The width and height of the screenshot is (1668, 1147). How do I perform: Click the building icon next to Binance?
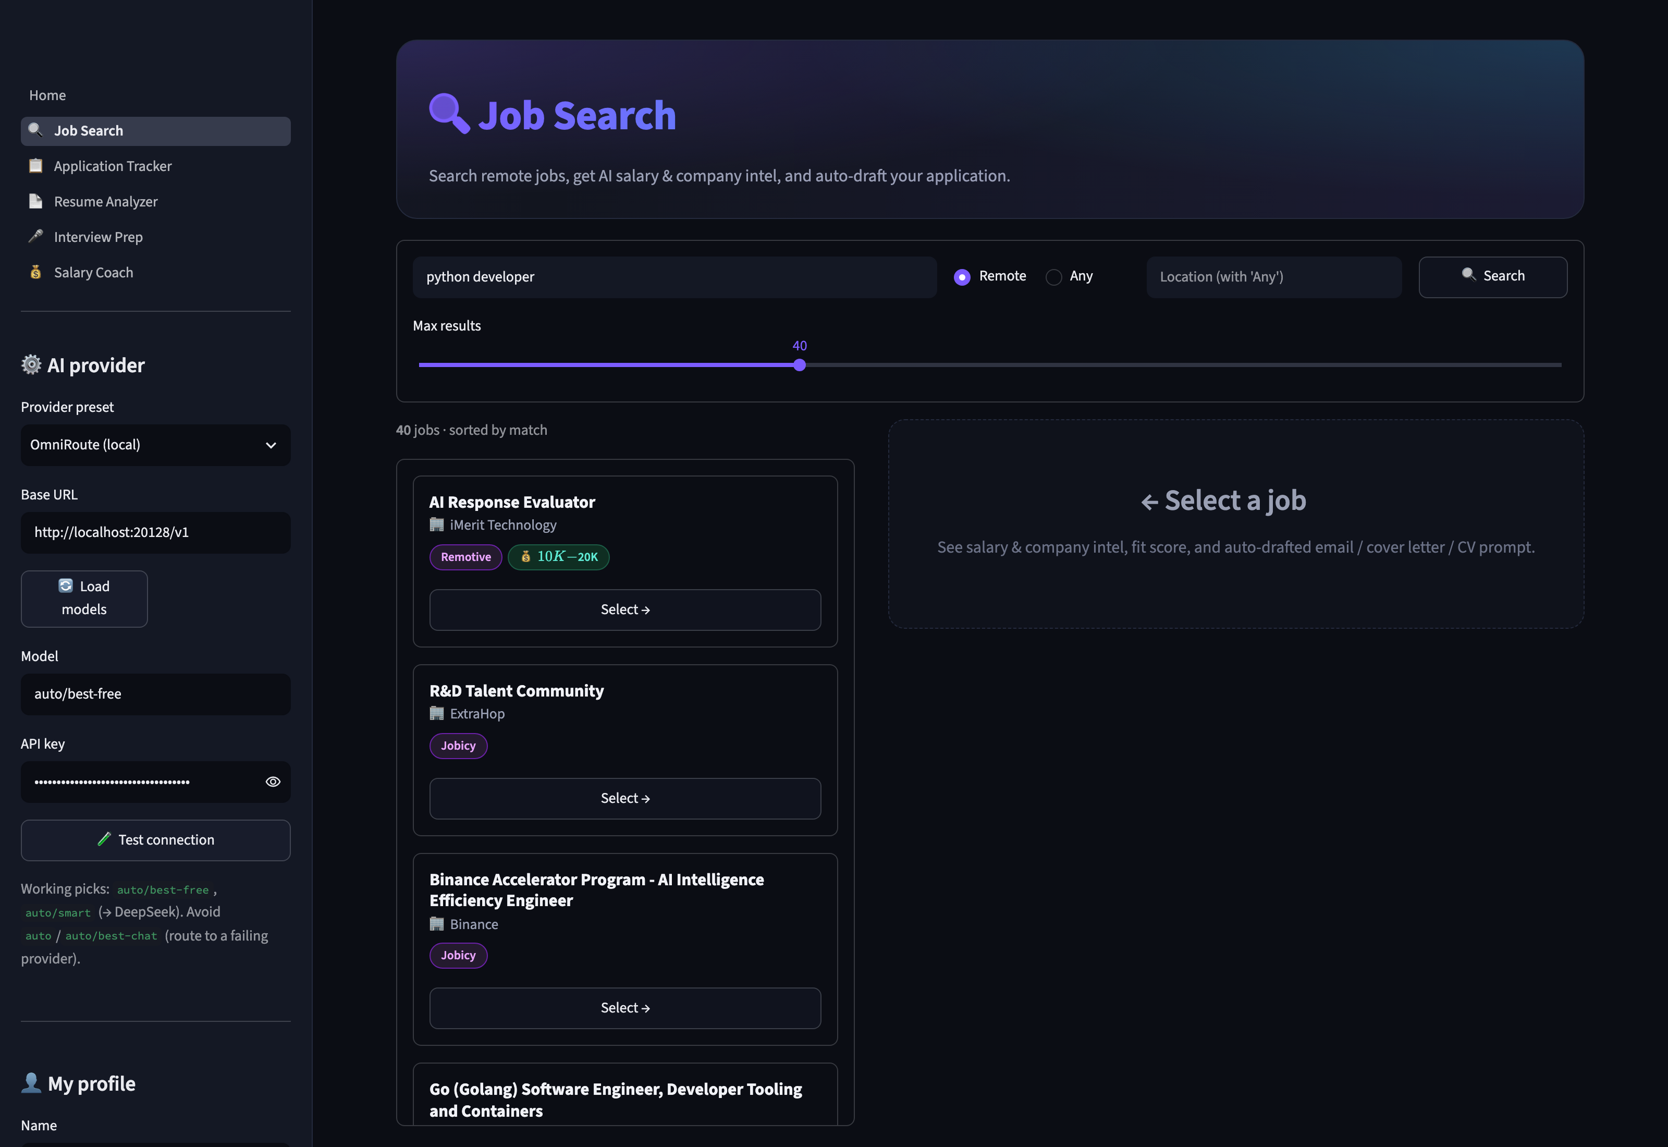tap(437, 924)
